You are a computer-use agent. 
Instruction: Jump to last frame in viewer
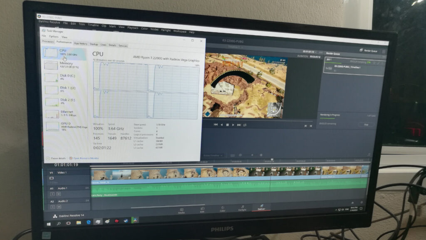click(x=239, y=125)
